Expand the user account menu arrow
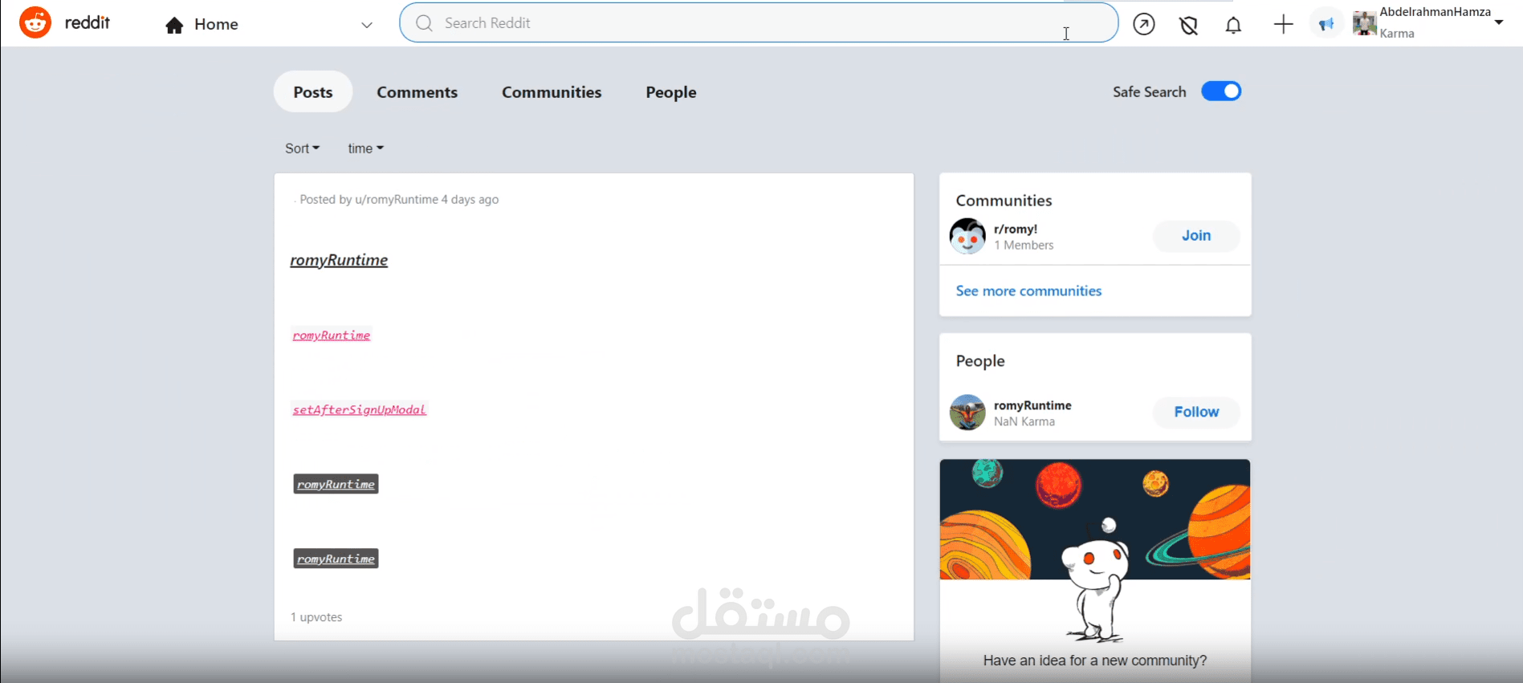Screen dimensions: 1523x683 point(1499,22)
